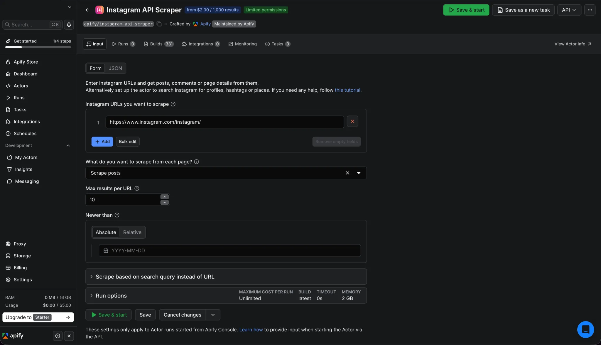Focus the Search box
This screenshot has height=345, width=601.
(x=32, y=25)
